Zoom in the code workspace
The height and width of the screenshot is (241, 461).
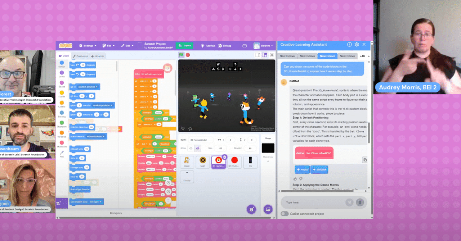168,183
